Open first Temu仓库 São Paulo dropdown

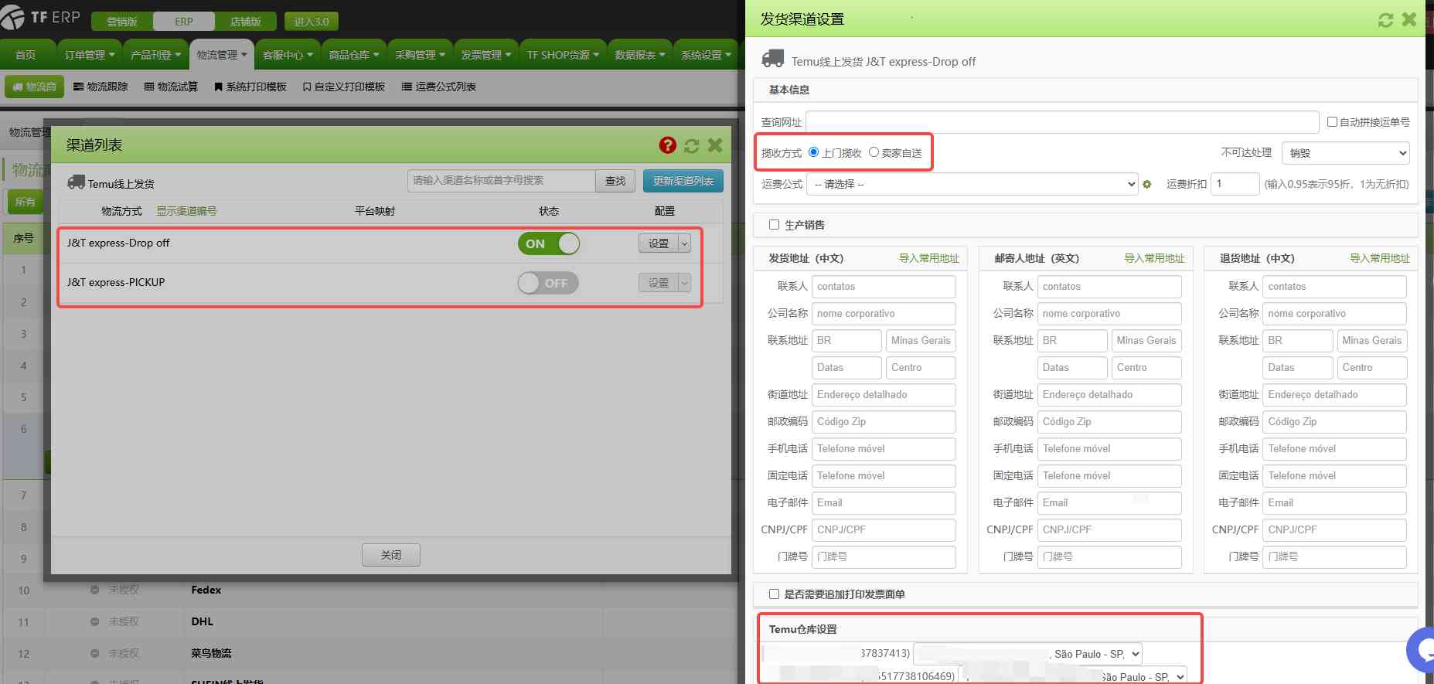tap(1027, 654)
